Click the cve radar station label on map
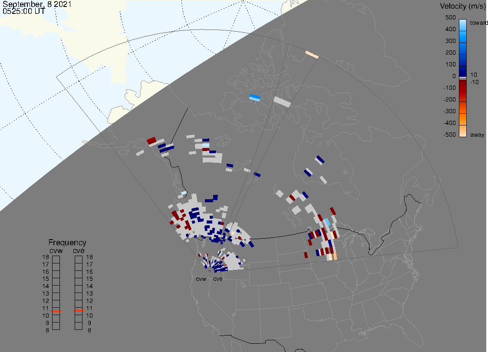488x352 pixels. [218, 279]
